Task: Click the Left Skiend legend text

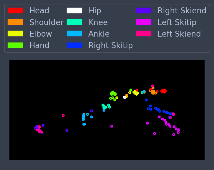Action: tap(179, 34)
